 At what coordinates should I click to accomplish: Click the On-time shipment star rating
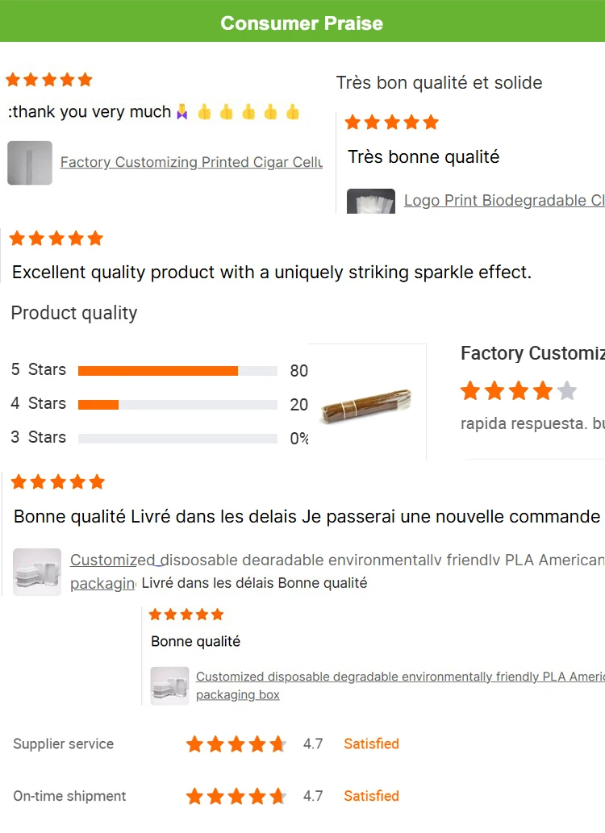[236, 797]
